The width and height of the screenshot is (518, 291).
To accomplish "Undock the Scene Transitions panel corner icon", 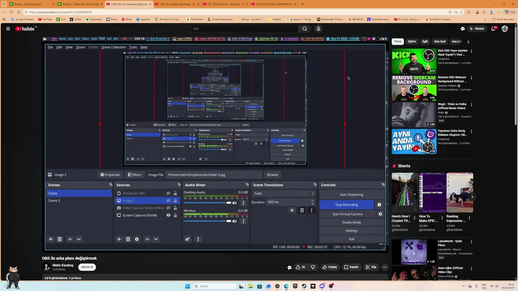I will point(315,185).
